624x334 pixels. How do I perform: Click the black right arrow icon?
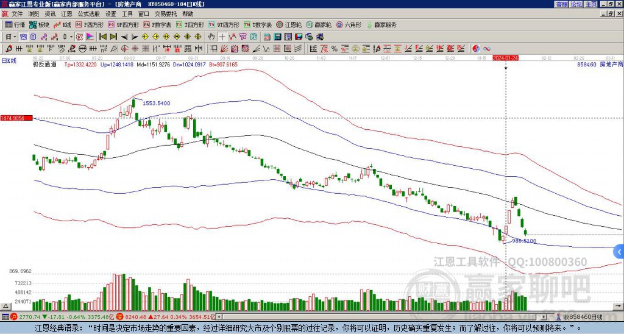click(135, 37)
